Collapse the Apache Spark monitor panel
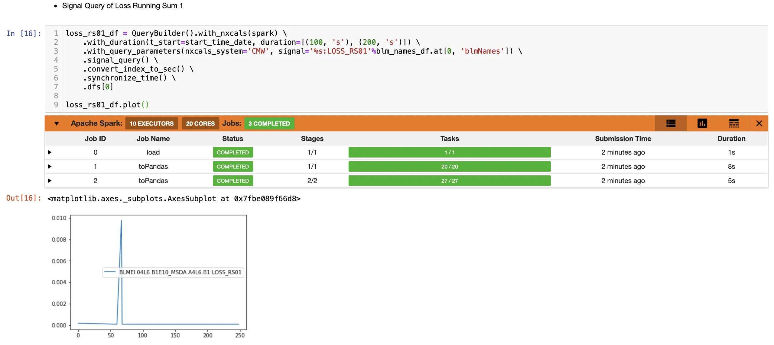 (x=57, y=123)
